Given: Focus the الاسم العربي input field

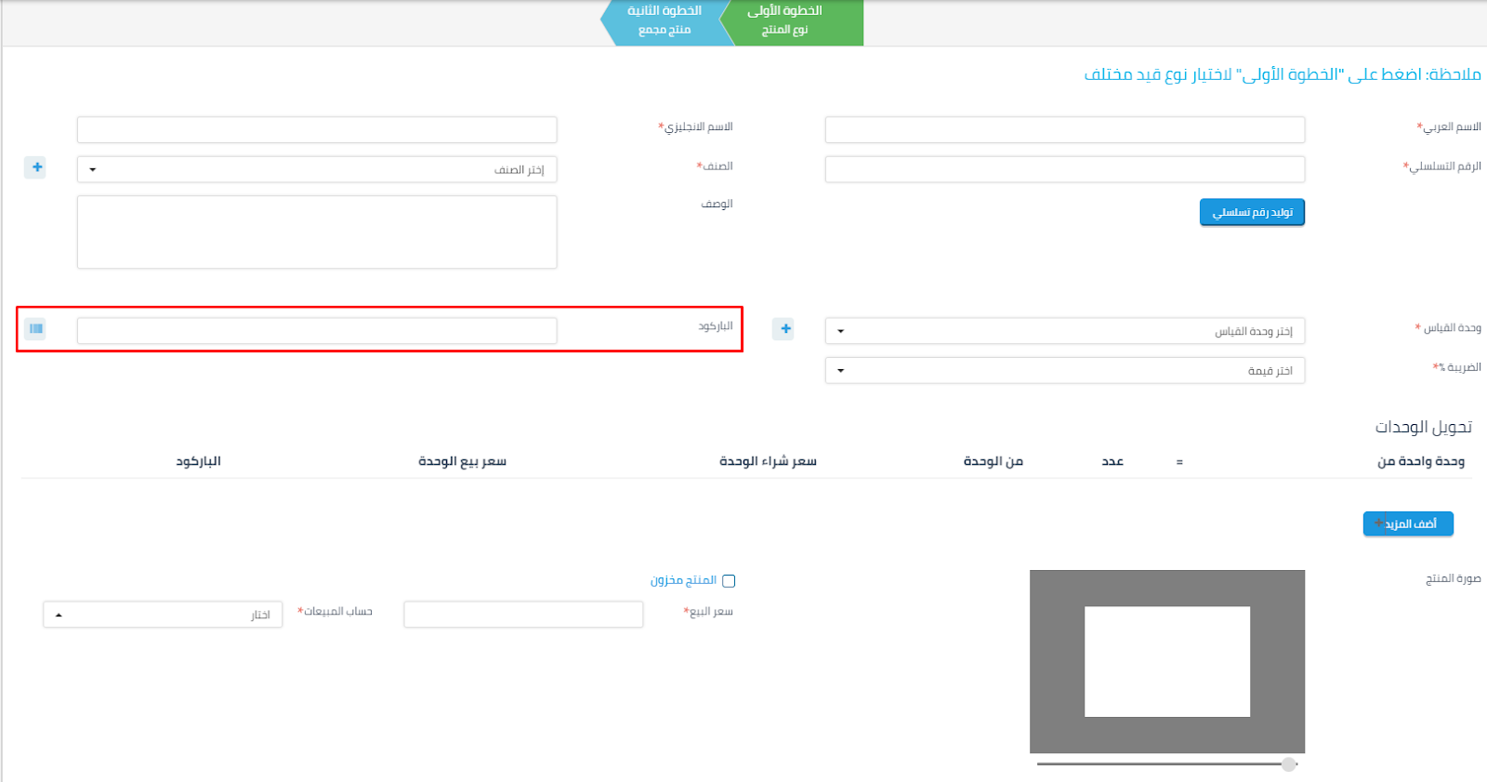Looking at the screenshot, I should pyautogui.click(x=1064, y=129).
